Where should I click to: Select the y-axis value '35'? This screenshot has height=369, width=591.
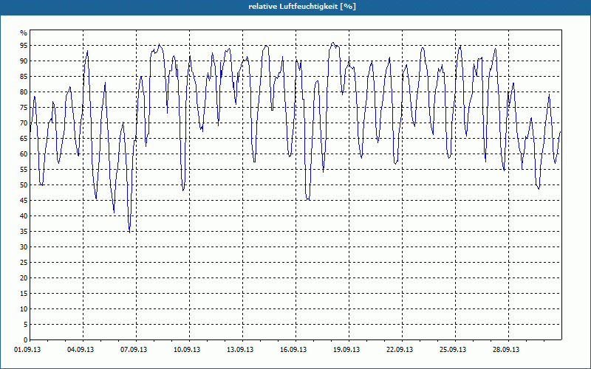pos(24,232)
